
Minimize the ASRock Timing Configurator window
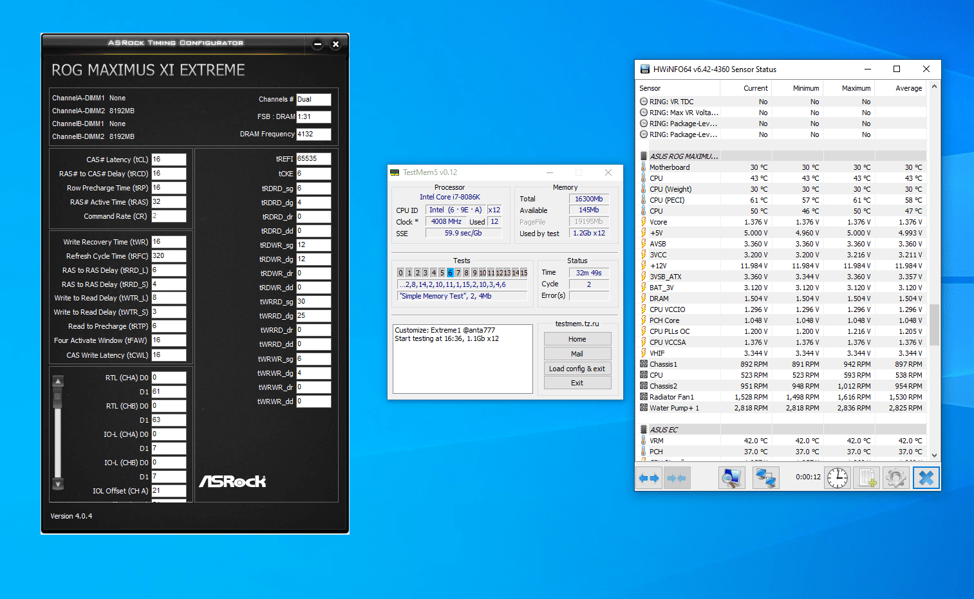317,44
